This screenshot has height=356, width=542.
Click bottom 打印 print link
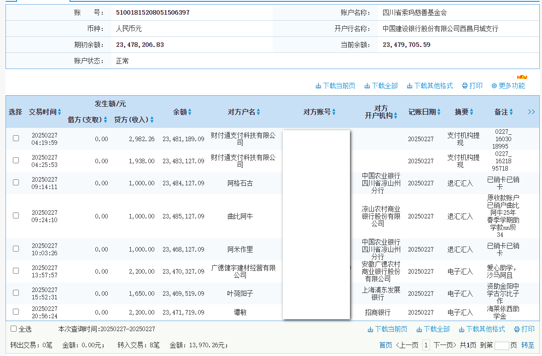click(525, 329)
